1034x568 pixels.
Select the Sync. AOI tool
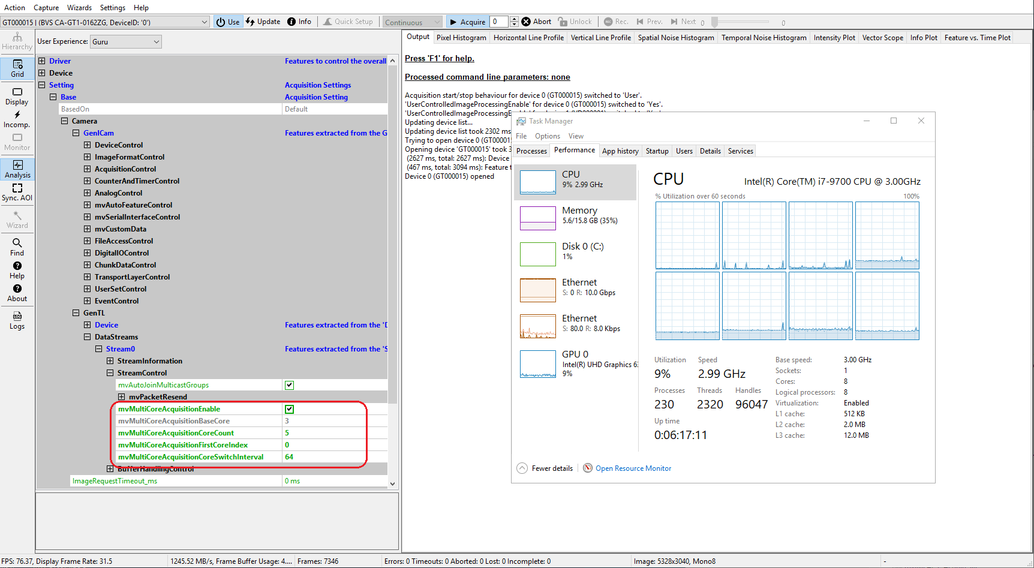tap(17, 192)
